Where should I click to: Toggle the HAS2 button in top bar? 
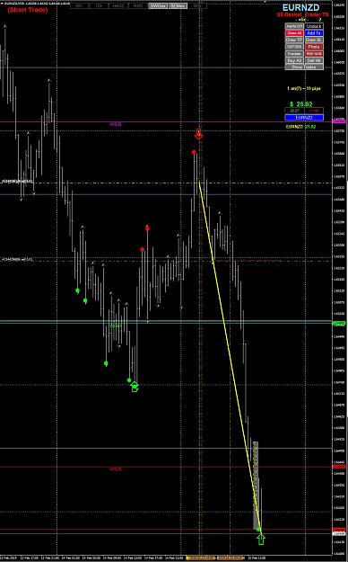coord(118,5)
